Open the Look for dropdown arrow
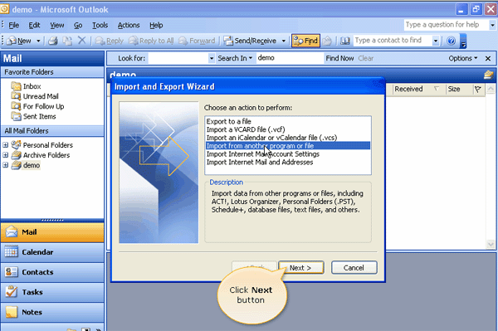The width and height of the screenshot is (498, 331). (x=212, y=58)
